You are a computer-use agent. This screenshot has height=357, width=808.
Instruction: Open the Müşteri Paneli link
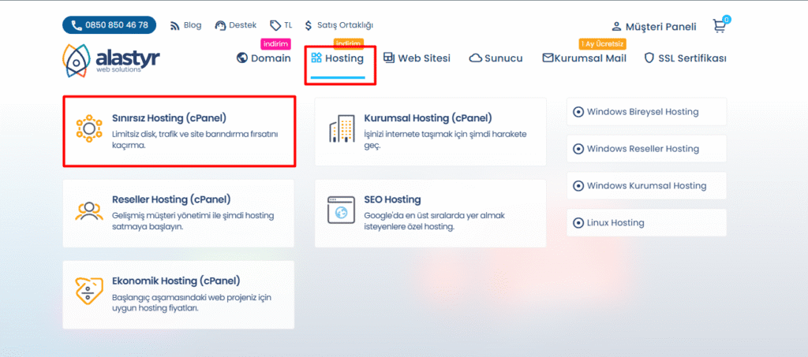[660, 27]
